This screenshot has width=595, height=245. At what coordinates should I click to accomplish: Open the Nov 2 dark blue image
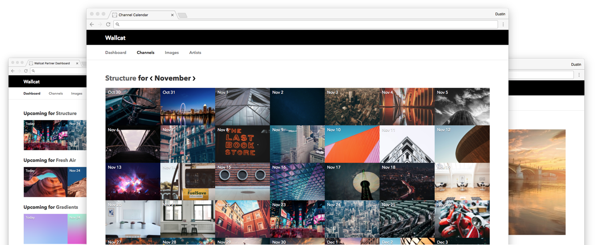coord(297,107)
